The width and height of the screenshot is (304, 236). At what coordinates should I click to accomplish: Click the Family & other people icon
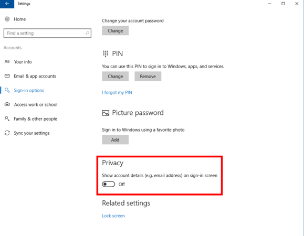pyautogui.click(x=7, y=119)
